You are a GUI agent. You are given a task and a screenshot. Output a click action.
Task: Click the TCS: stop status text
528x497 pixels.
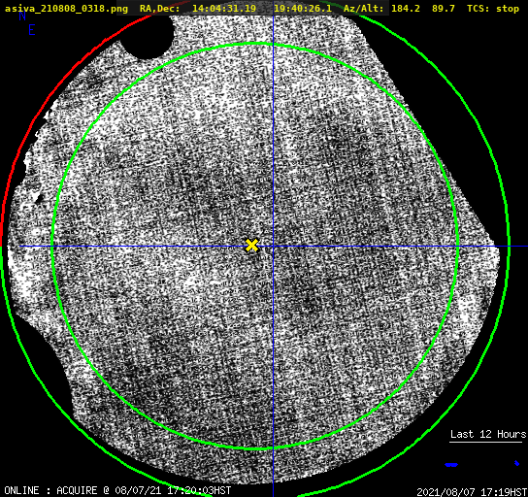[493, 9]
